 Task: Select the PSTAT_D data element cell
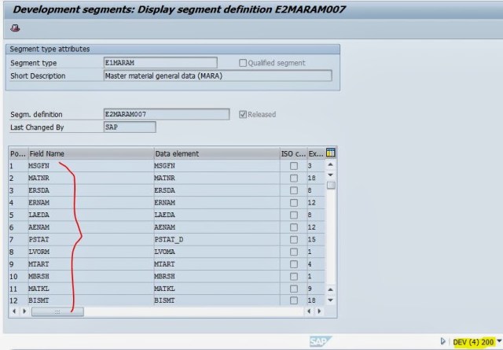[217, 240]
